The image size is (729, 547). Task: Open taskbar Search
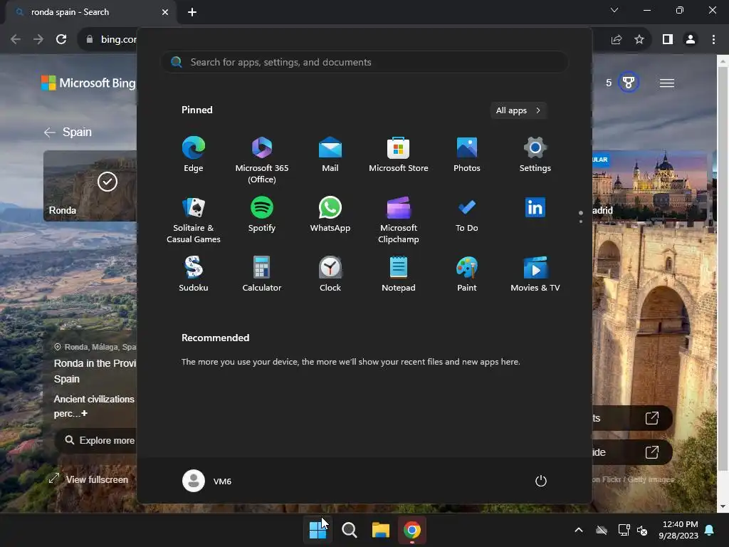(x=349, y=530)
